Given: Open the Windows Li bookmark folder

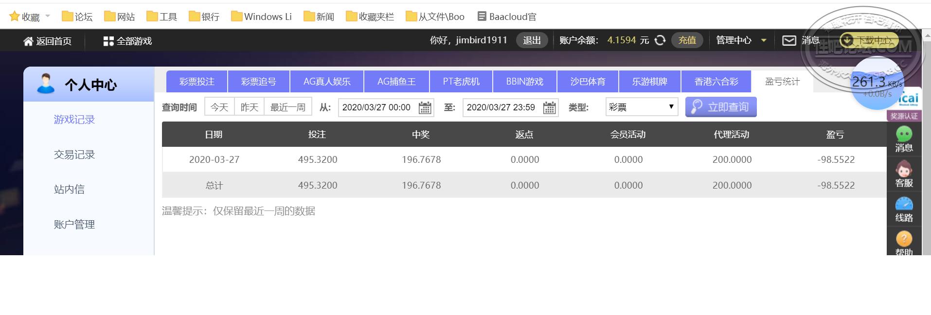Looking at the screenshot, I should tap(262, 17).
